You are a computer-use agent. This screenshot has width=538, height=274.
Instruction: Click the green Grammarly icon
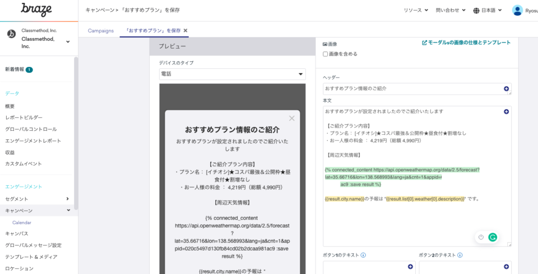coord(493,237)
